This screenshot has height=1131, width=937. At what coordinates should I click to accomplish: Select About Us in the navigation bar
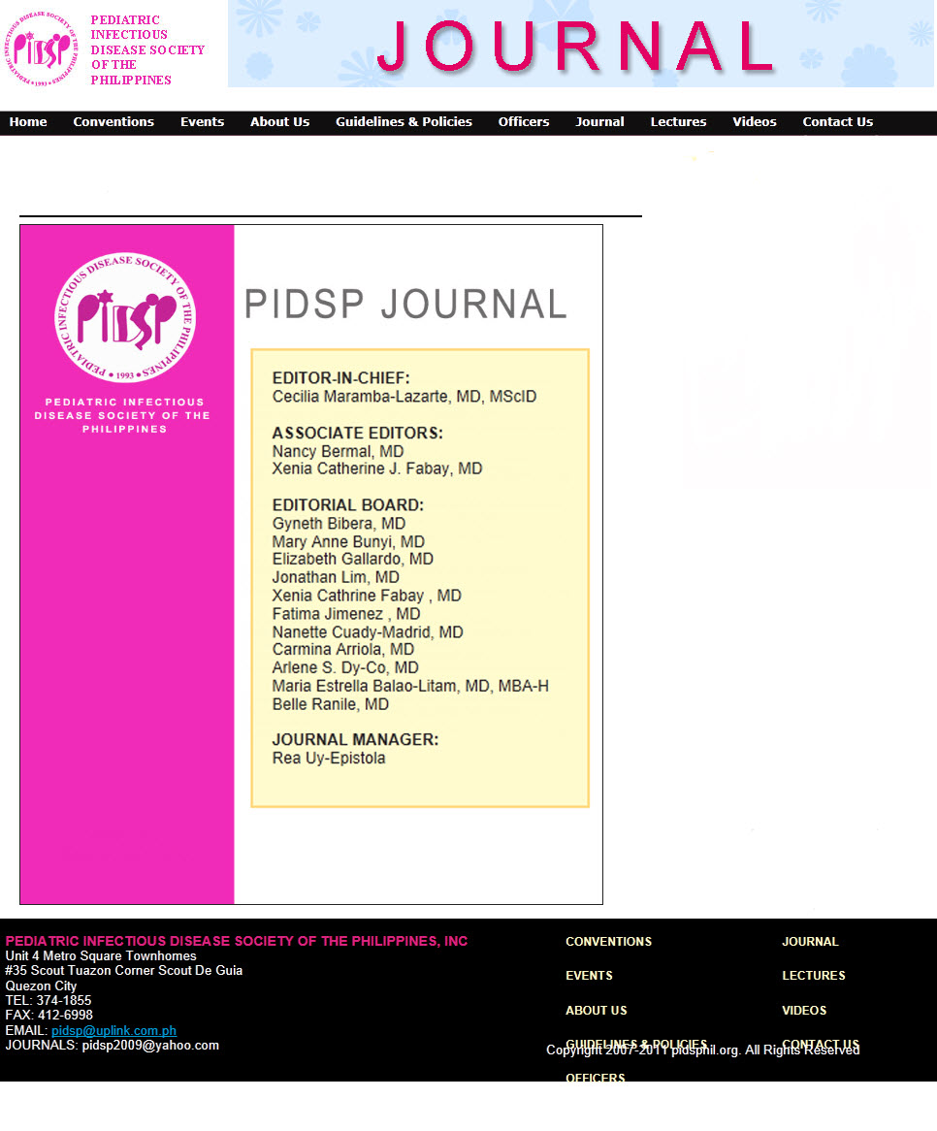[279, 122]
